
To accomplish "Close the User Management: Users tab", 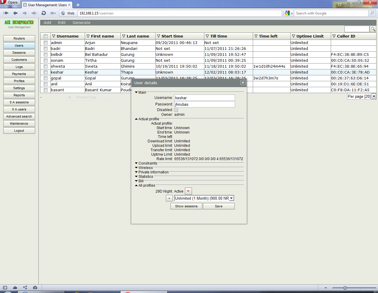I will point(69,5).
